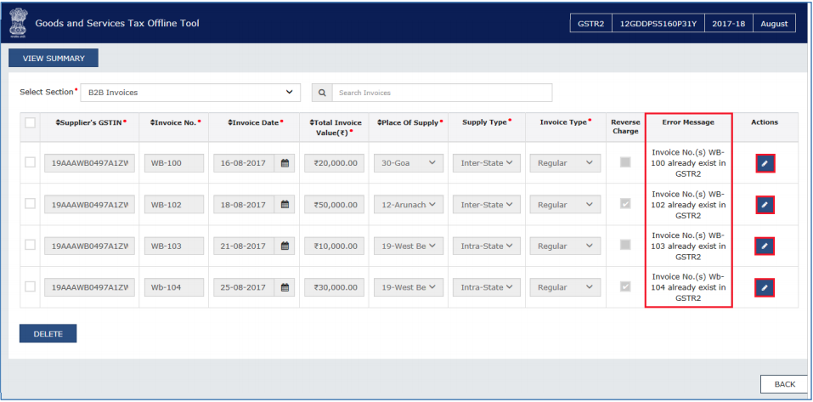
Task: Toggle Reverse Charge checkbox for WB-100
Action: 626,162
